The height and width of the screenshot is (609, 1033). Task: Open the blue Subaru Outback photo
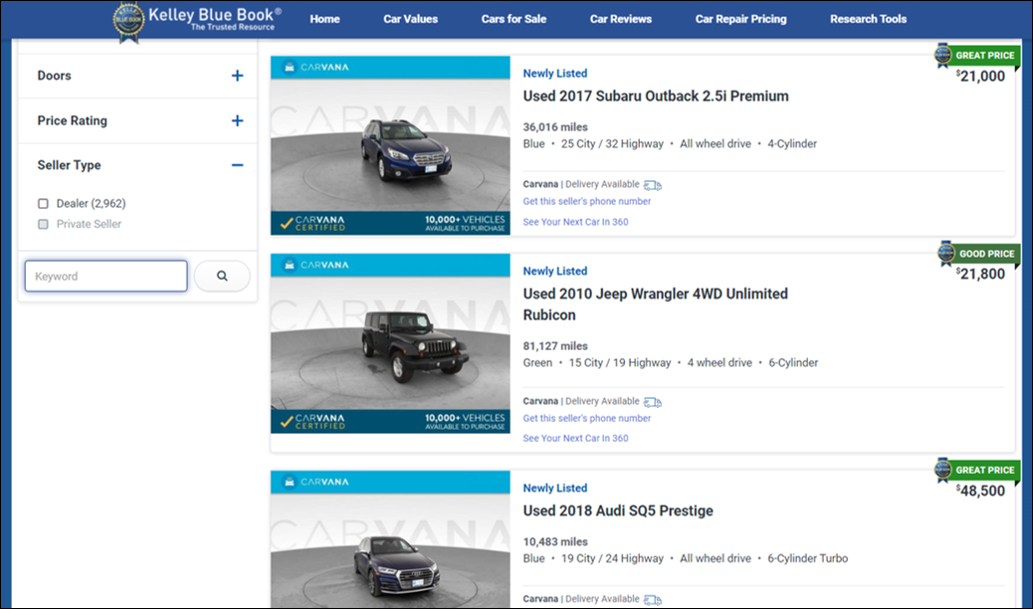(390, 145)
